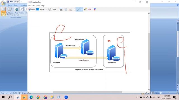Screen dimensions: 179x100
Task: Select Web Layout view in Word
Action: click(16, 11)
